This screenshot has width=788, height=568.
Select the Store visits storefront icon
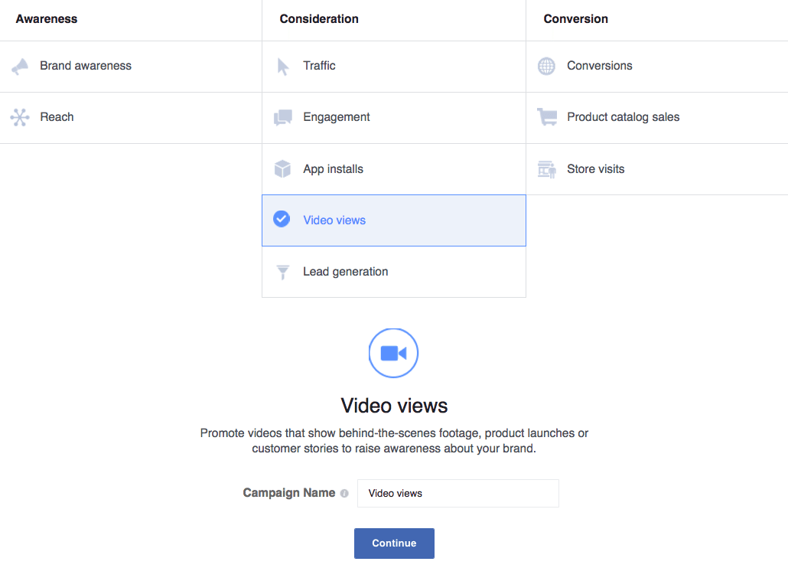tap(546, 168)
